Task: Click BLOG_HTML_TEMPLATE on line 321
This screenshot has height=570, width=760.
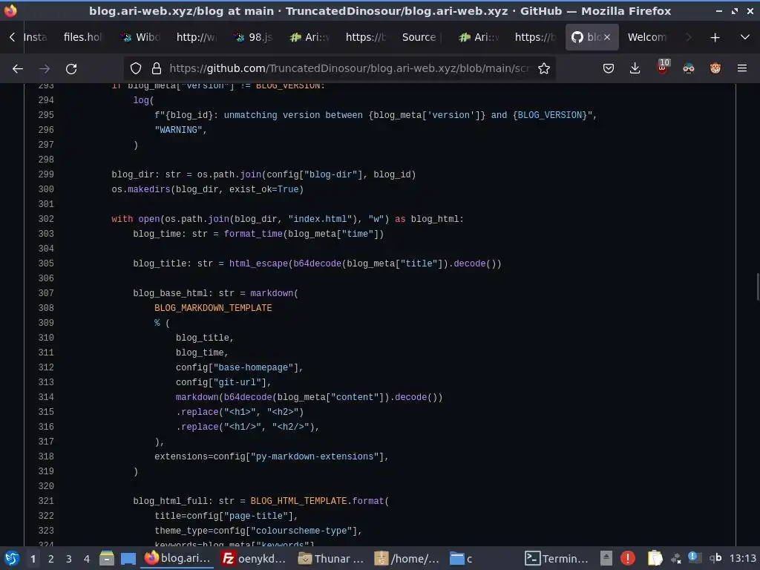Action: [x=298, y=501]
